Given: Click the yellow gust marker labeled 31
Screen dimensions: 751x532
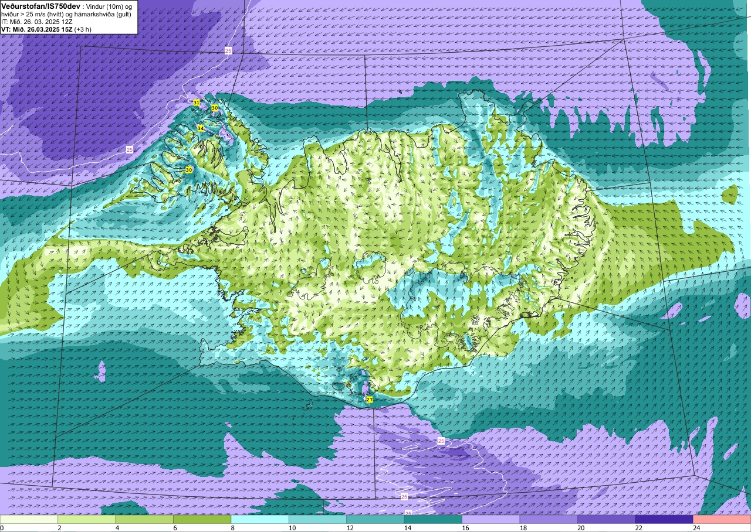Looking at the screenshot, I should pyautogui.click(x=196, y=103).
